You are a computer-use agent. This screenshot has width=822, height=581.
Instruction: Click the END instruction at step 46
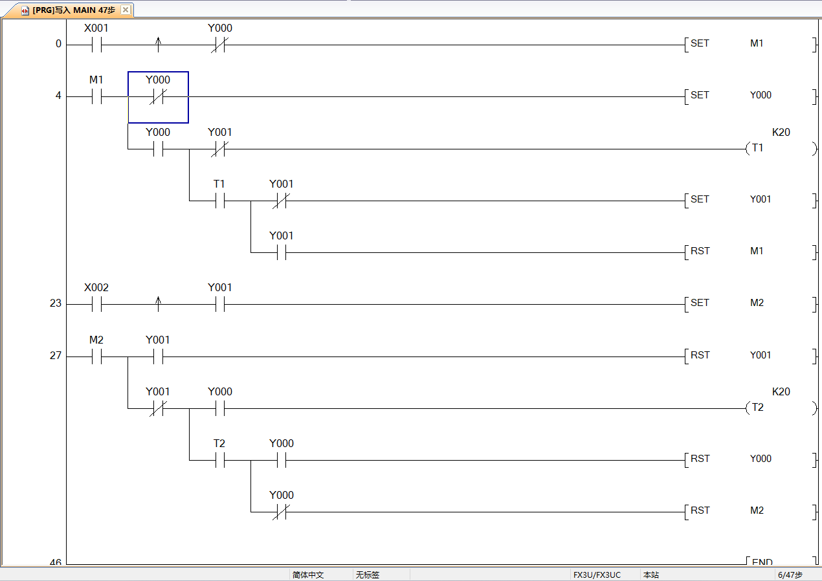pos(762,562)
